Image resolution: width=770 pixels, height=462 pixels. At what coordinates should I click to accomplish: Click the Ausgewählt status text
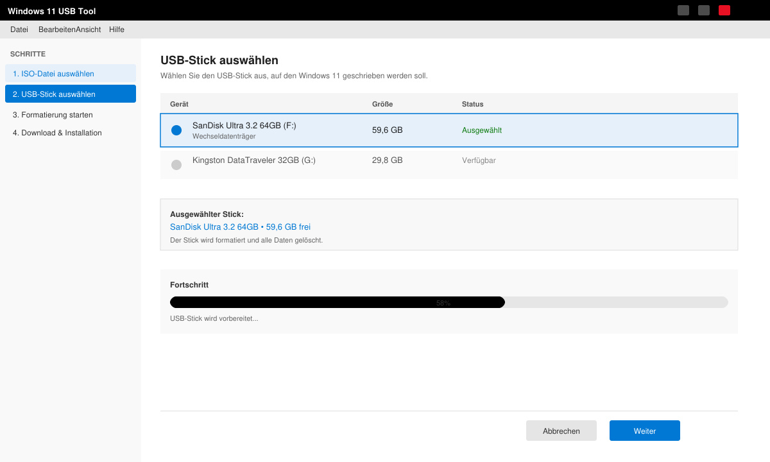click(x=482, y=130)
